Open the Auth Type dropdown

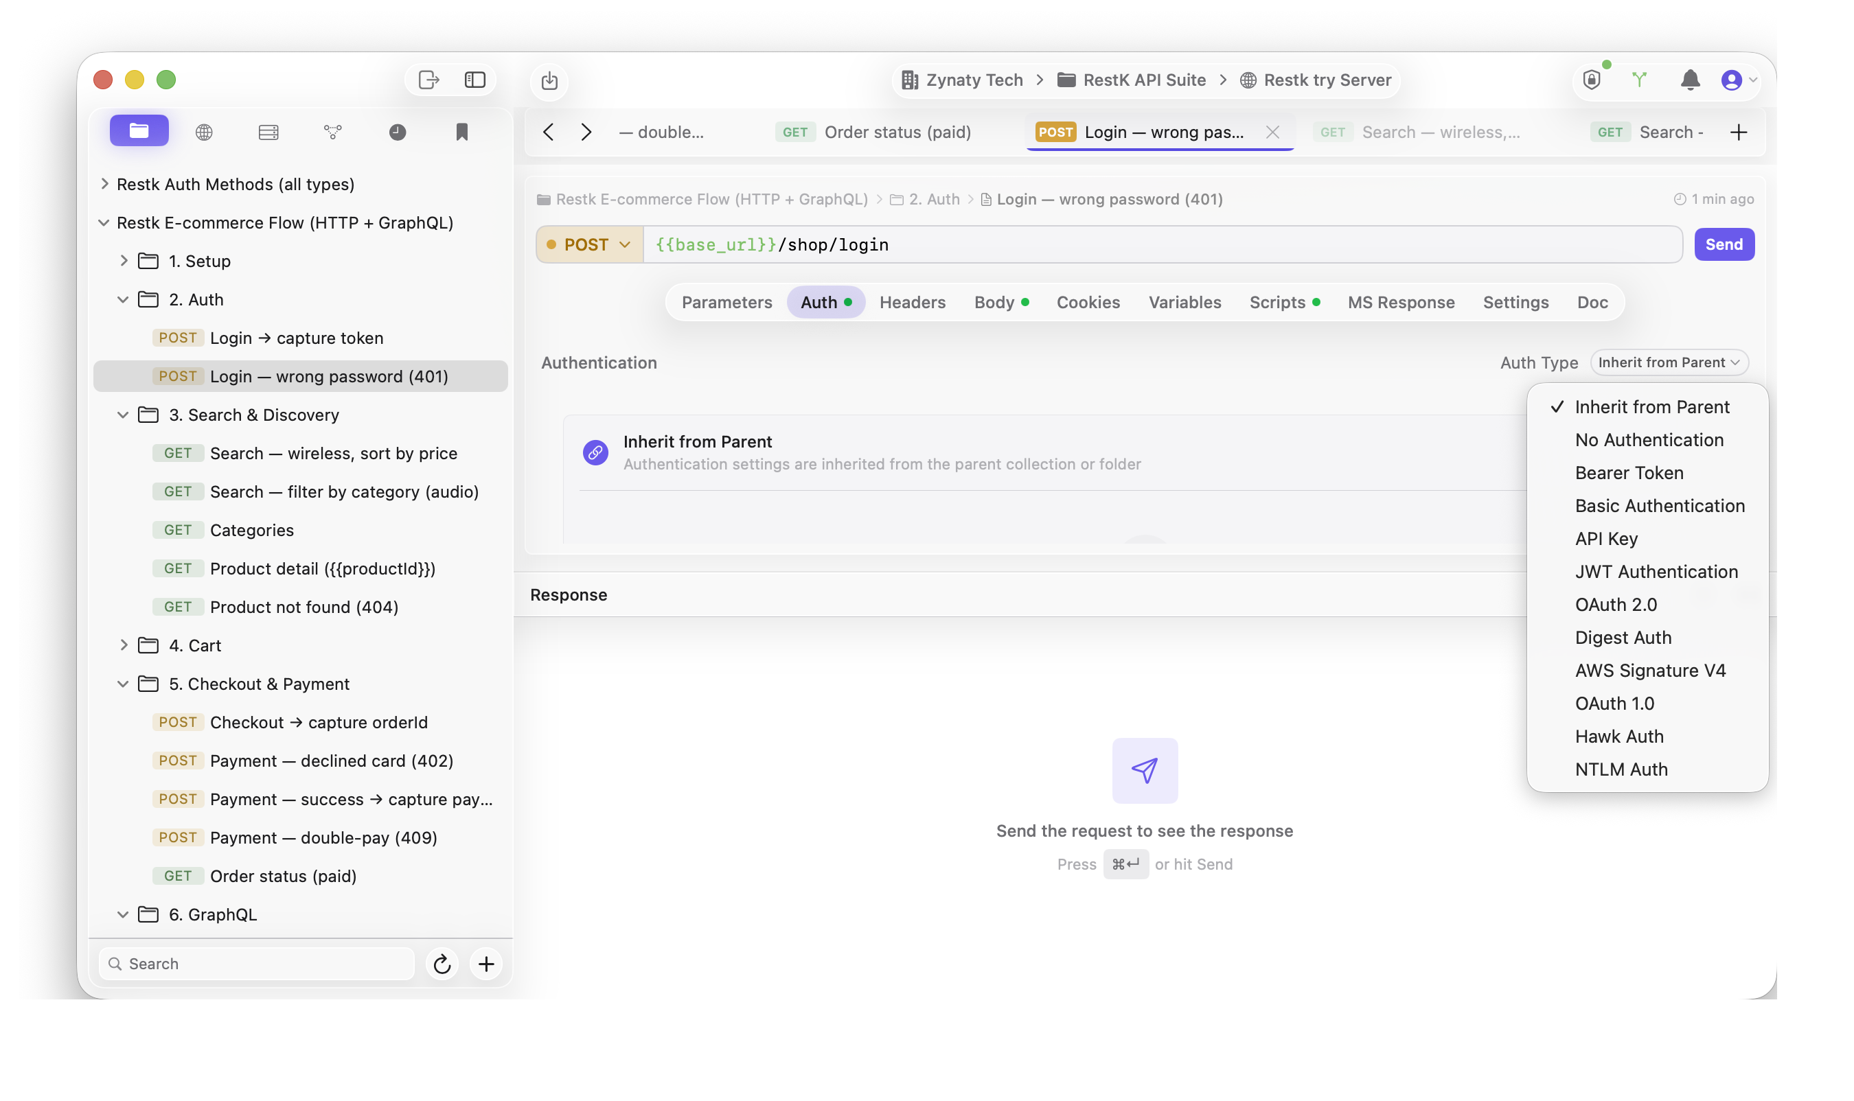(x=1669, y=362)
